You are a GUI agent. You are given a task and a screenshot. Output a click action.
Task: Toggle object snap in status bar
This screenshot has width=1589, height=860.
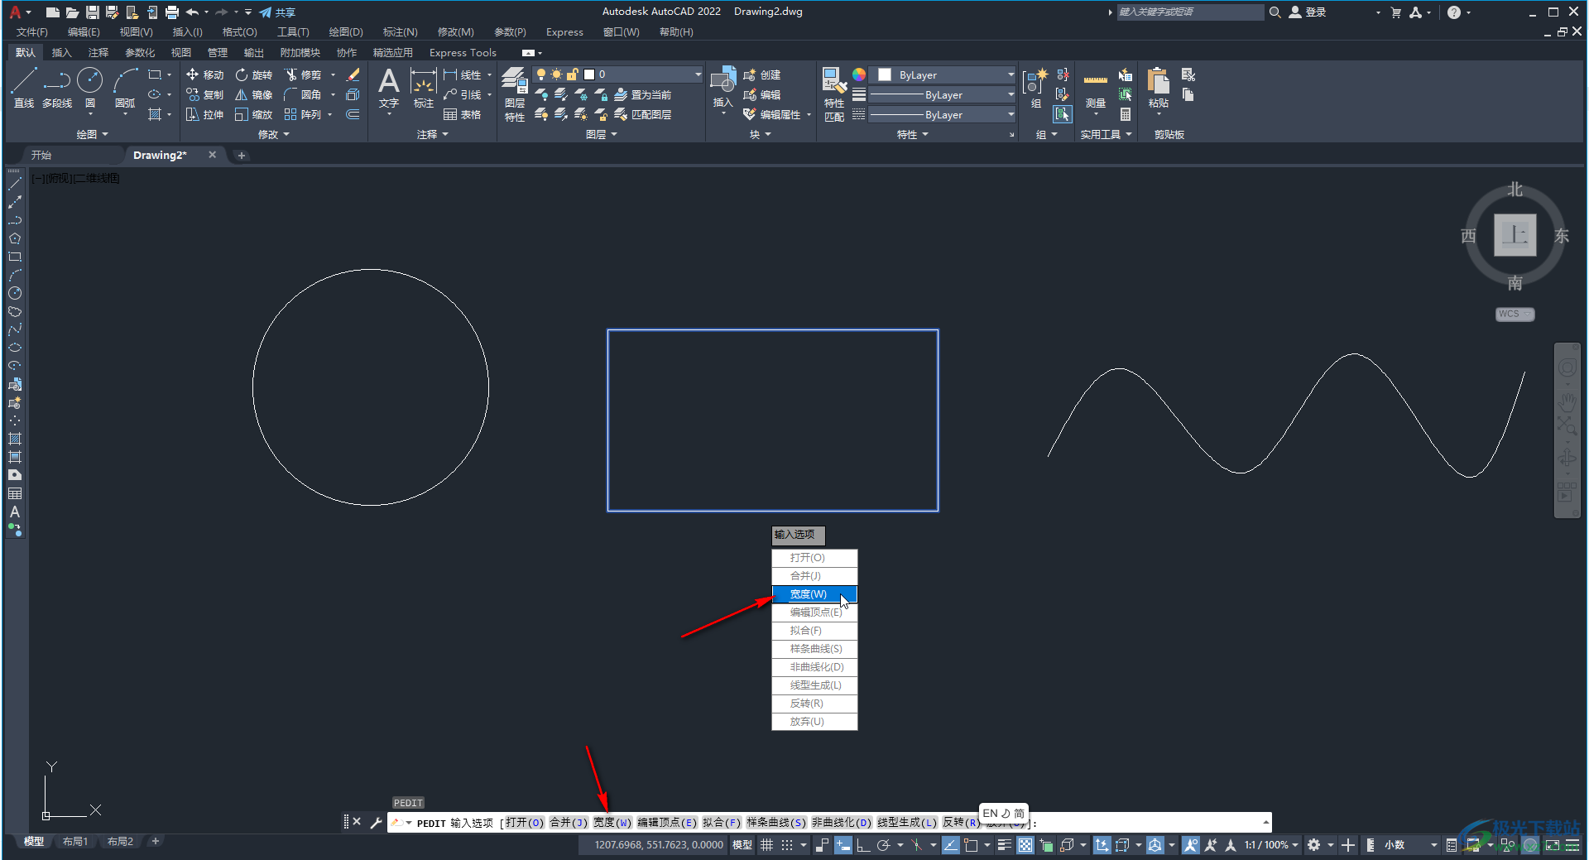[x=971, y=845]
